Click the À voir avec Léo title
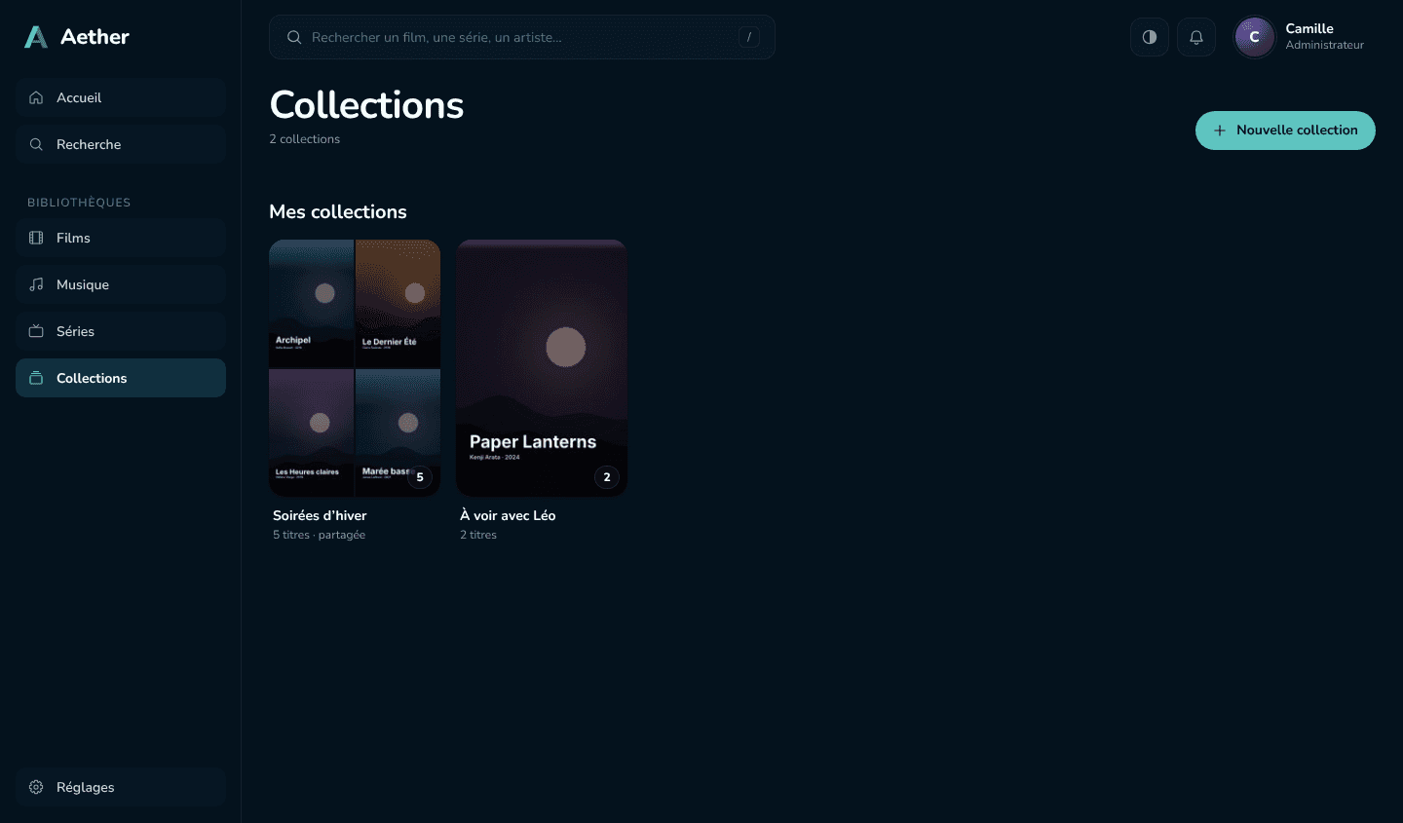This screenshot has width=1403, height=823. pos(508,515)
